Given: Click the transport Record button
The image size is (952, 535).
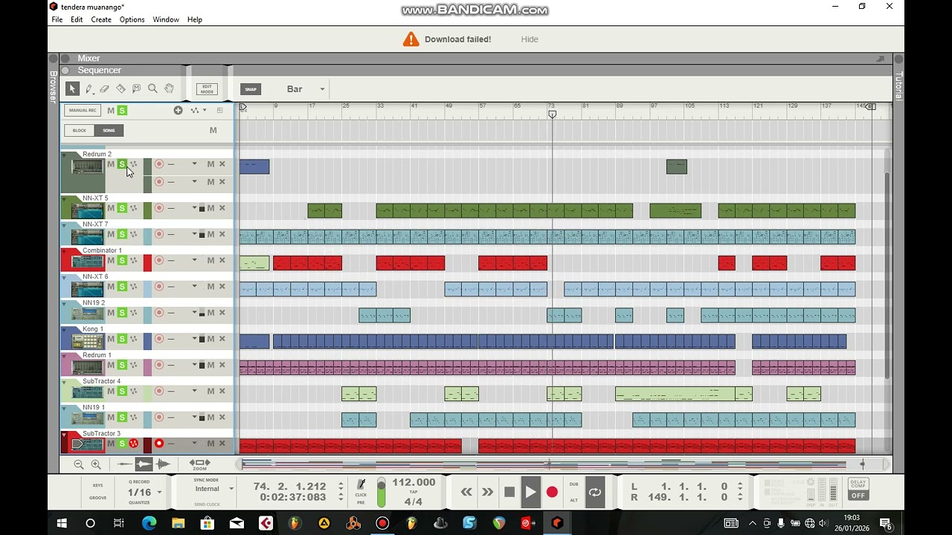Looking at the screenshot, I should [552, 492].
